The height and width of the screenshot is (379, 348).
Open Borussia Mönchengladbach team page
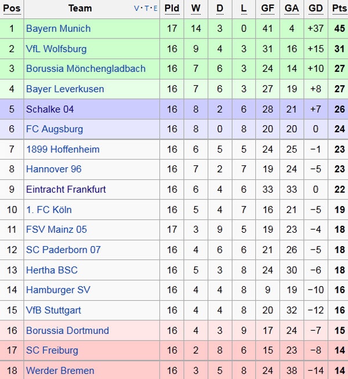(86, 68)
